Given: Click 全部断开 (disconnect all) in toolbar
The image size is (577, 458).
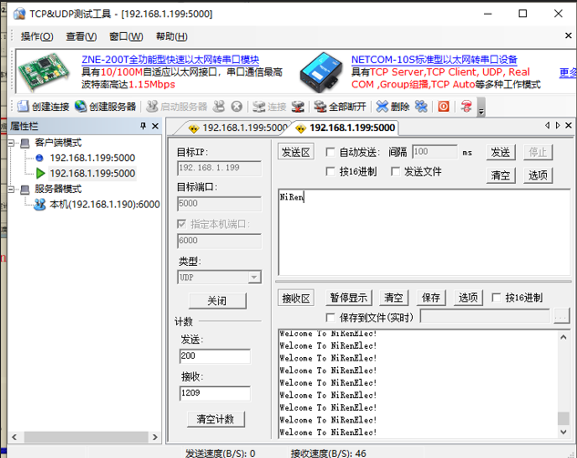Looking at the screenshot, I should click(340, 107).
